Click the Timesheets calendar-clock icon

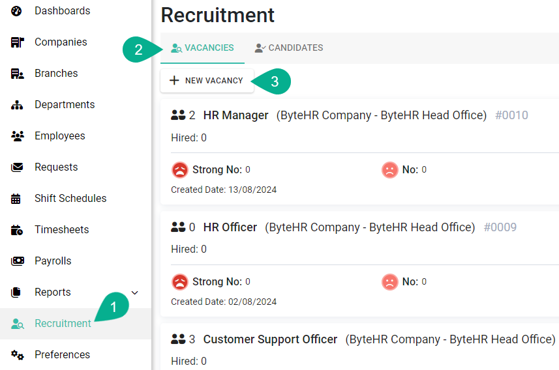click(x=17, y=230)
